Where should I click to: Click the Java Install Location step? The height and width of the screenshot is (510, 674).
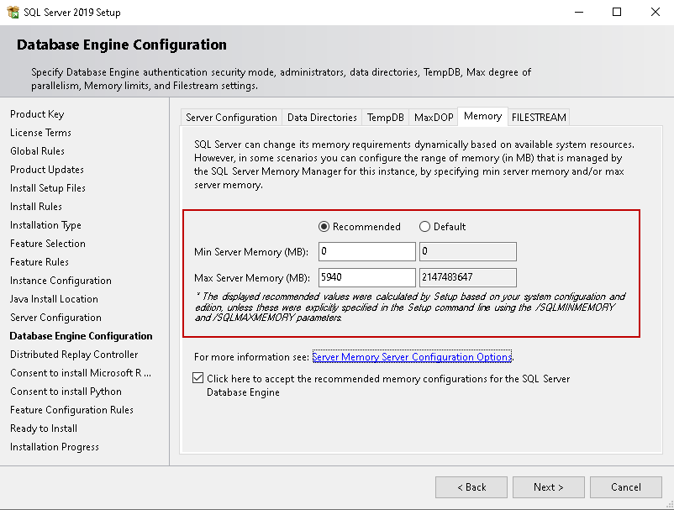click(54, 298)
